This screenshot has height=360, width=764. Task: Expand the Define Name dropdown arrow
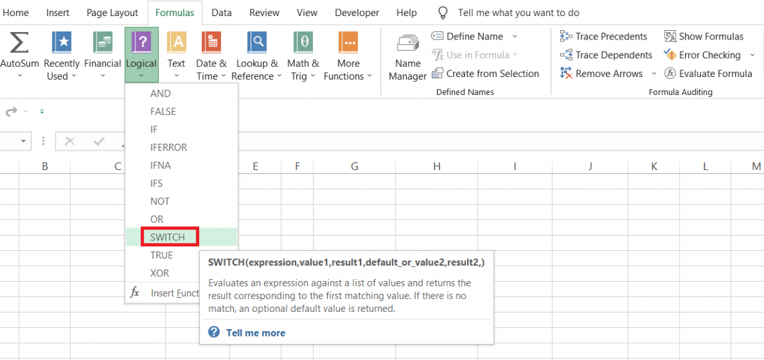tap(515, 36)
